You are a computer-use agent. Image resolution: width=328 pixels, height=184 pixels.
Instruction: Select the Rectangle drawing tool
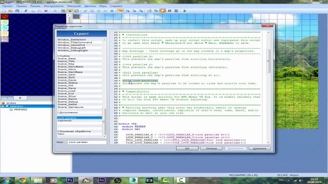click(x=92, y=11)
